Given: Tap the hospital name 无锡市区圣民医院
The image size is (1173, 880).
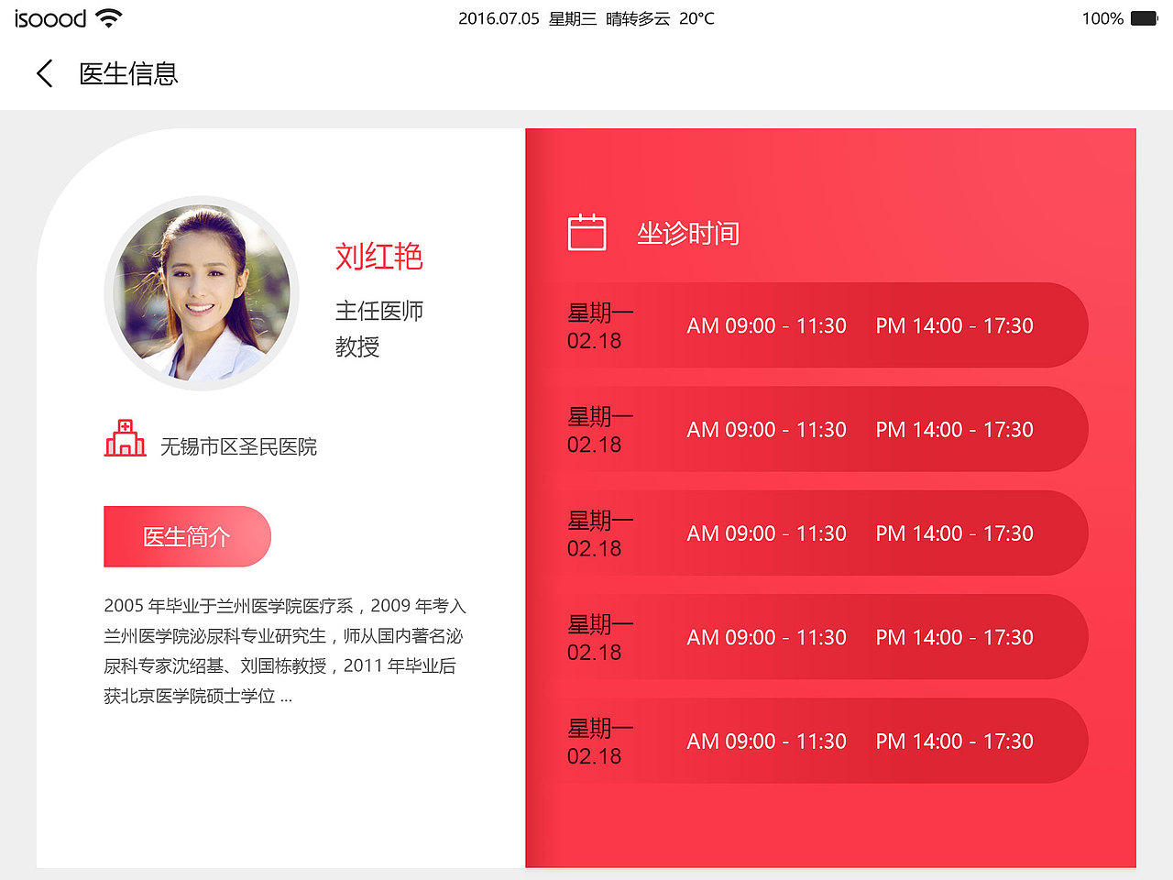Looking at the screenshot, I should 238,446.
